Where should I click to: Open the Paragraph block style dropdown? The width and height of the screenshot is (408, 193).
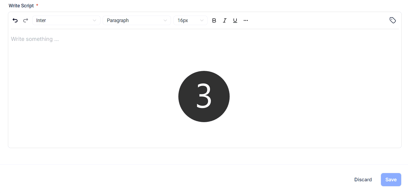[x=137, y=20]
